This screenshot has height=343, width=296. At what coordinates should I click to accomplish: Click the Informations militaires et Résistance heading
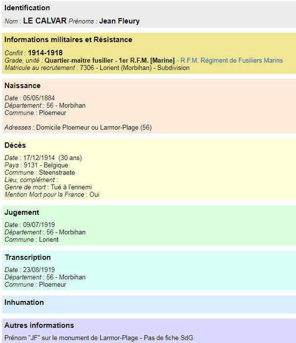68,40
